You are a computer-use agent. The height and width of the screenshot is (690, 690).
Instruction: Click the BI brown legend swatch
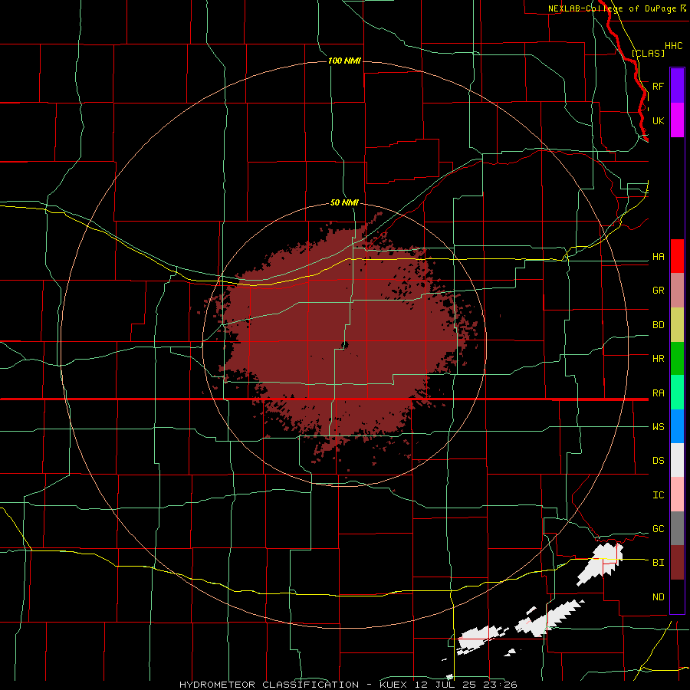pos(677,563)
